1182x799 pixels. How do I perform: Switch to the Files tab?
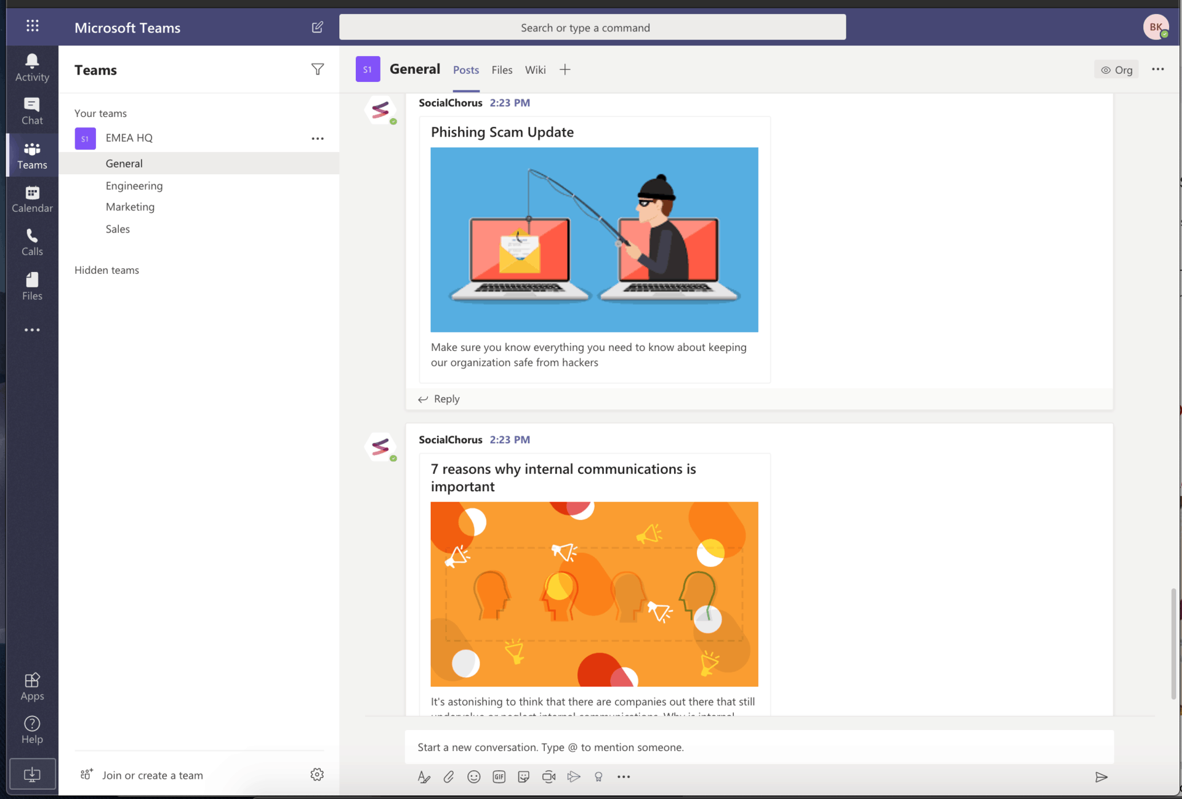click(x=502, y=70)
